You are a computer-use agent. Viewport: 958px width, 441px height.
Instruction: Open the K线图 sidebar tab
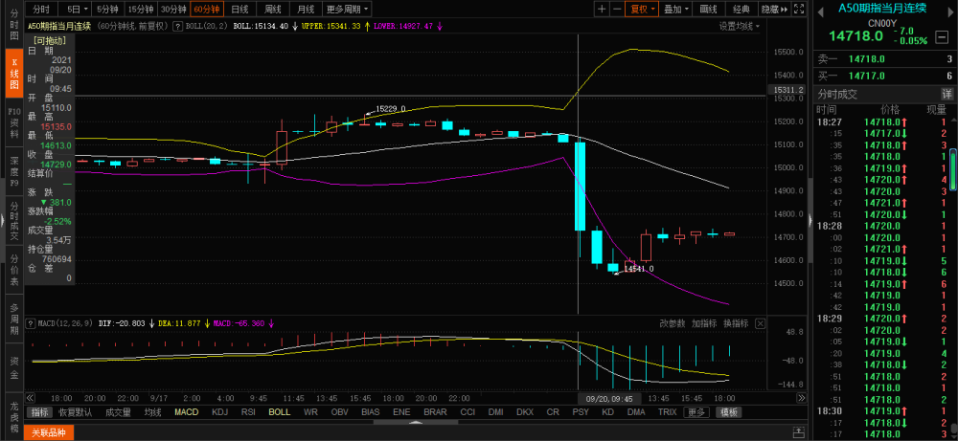pos(14,74)
